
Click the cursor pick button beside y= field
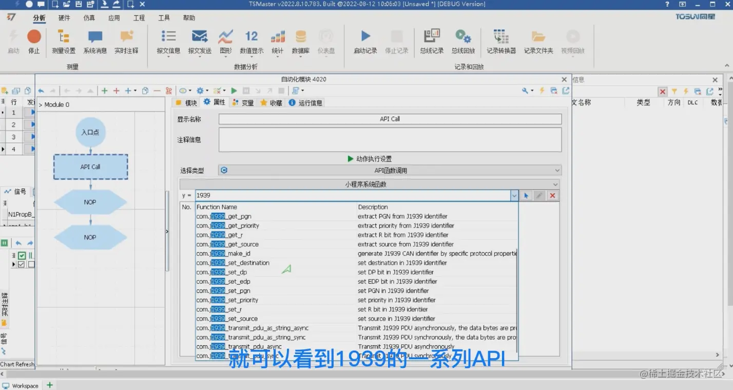click(x=526, y=195)
